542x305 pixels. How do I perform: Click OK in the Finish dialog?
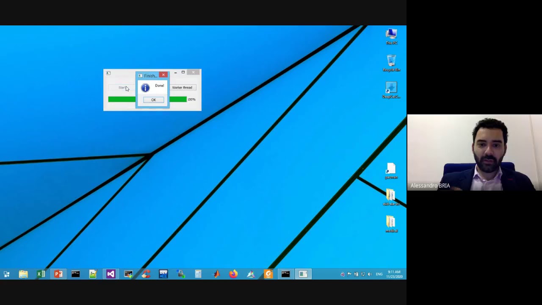point(153,100)
